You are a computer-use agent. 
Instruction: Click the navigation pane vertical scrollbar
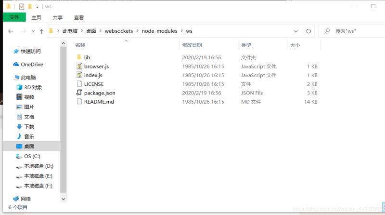[x=64, y=121]
